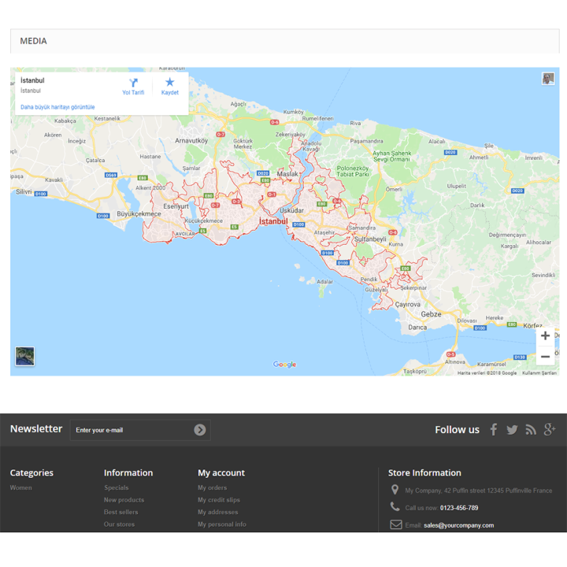Viewport: 567px width, 567px height.
Task: Click the phone number 0123-456-789
Action: click(459, 508)
